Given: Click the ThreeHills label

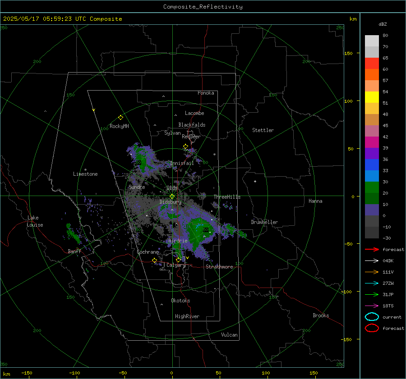Looking at the screenshot, I should (x=227, y=197).
